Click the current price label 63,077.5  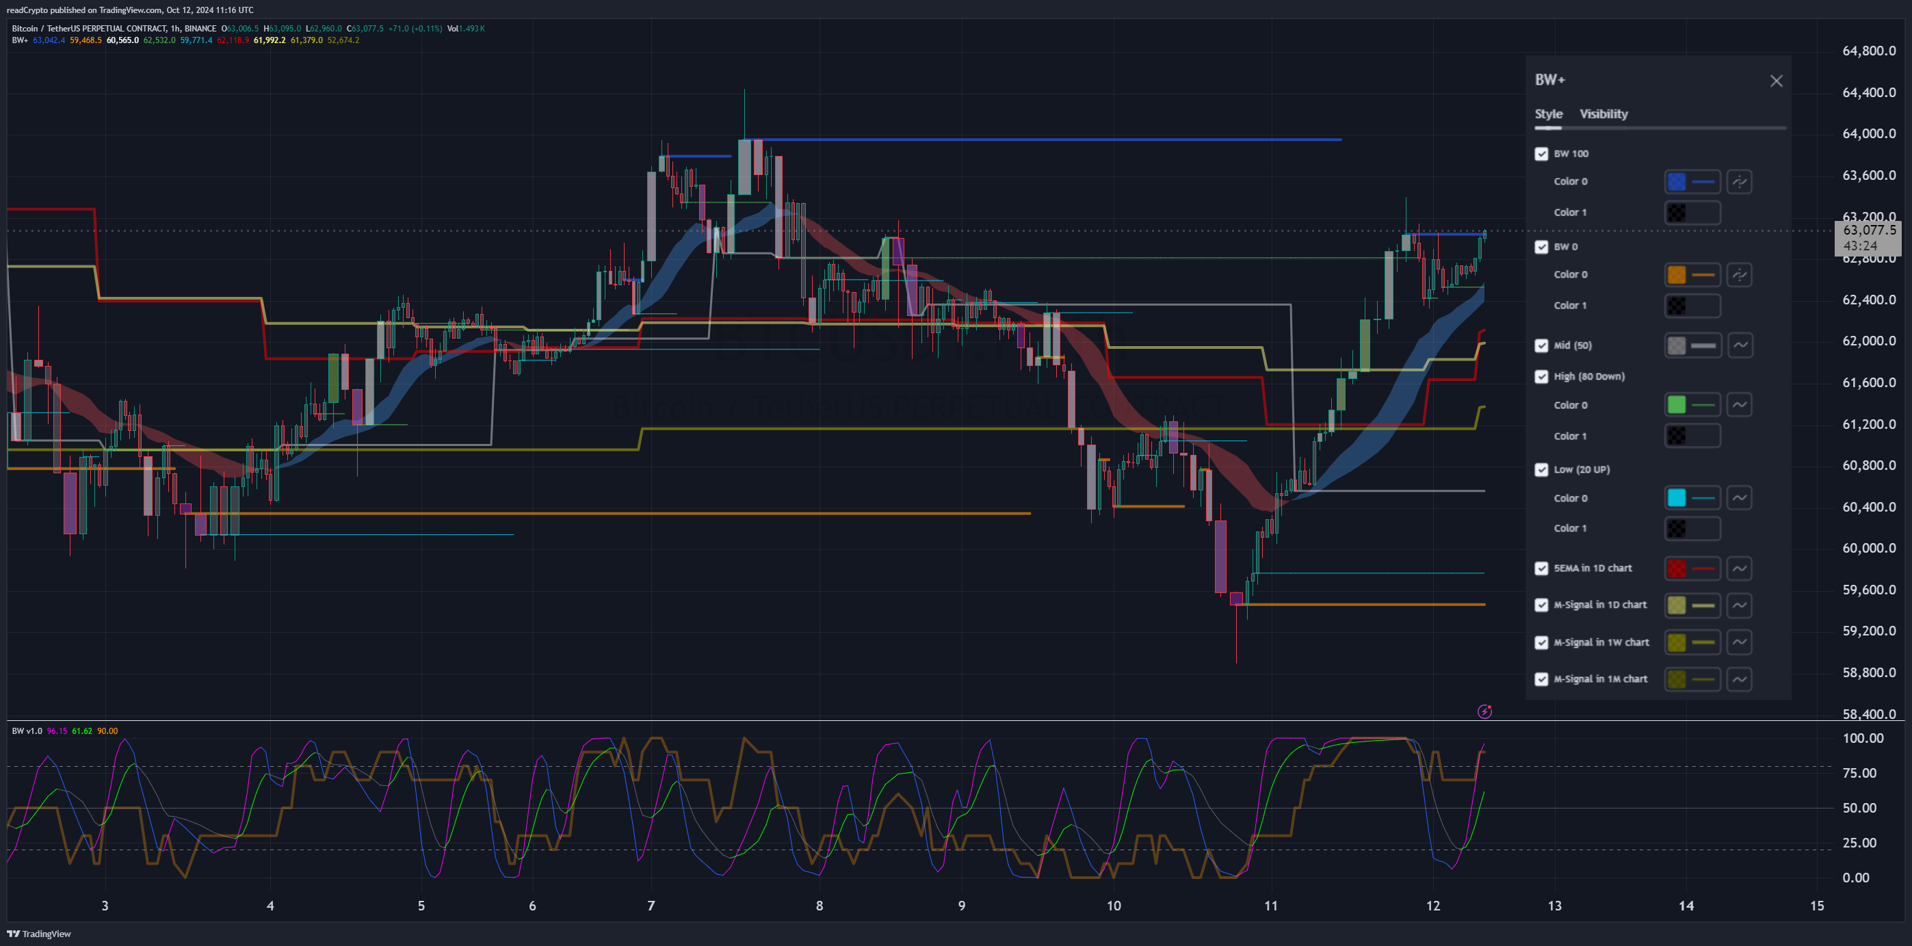[x=1869, y=230]
